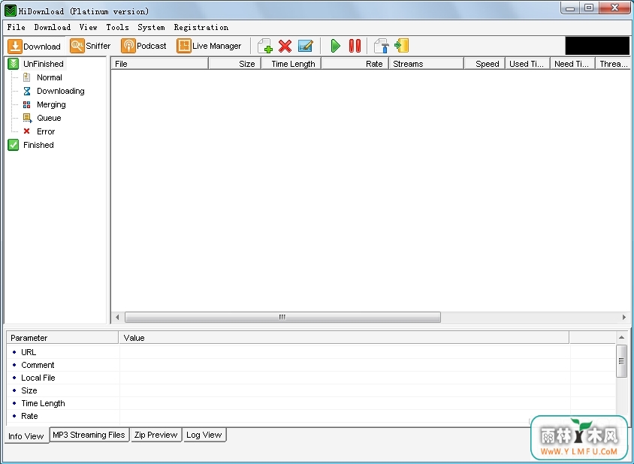Sort by Streams column header
Image resolution: width=634 pixels, height=464 pixels.
[426, 64]
